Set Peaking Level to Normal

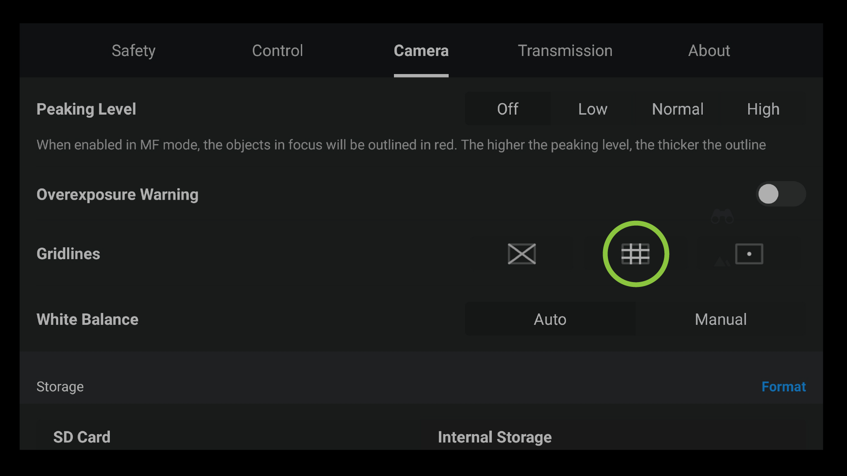678,109
